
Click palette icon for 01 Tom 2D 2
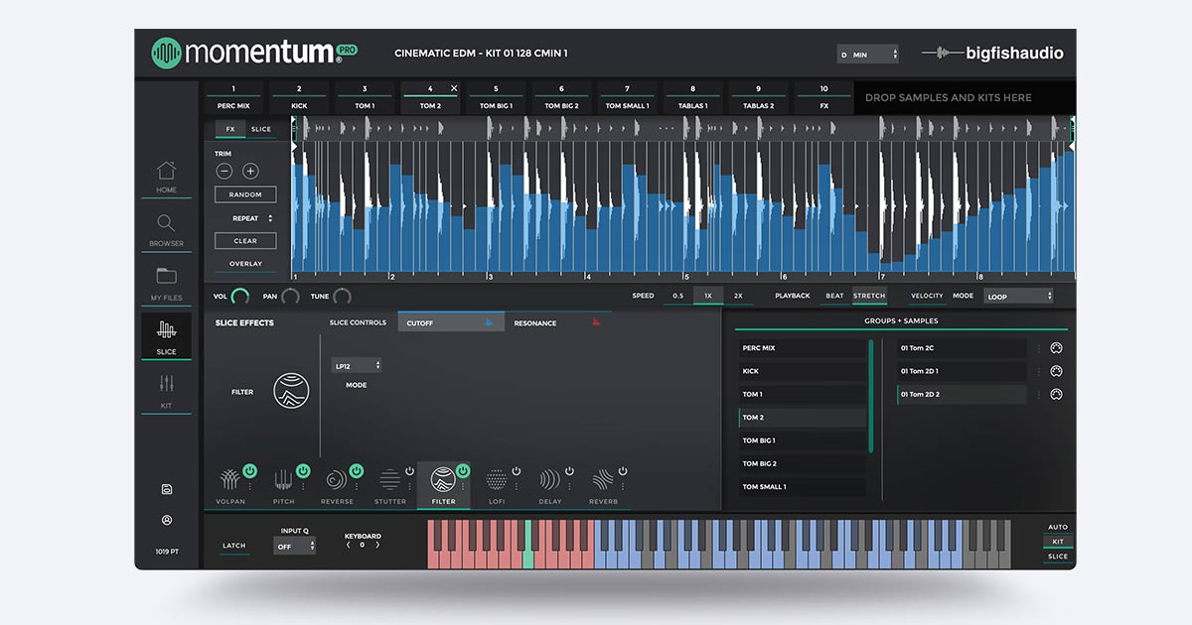tap(1056, 394)
